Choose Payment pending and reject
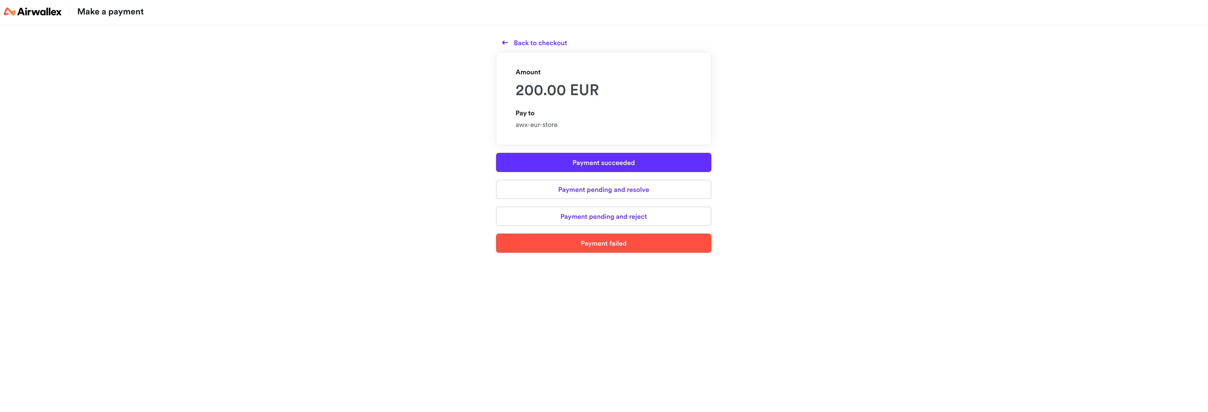Viewport: 1208px width, 412px height. pos(603,216)
